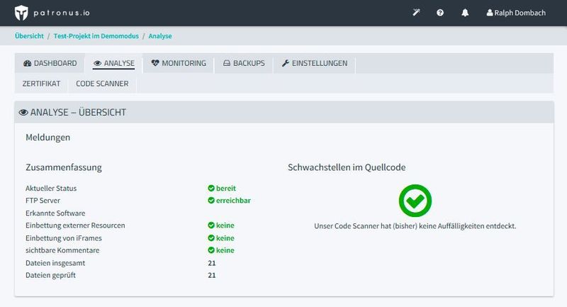
Task: Click the Dateien insgesamt label
Action: 55,263
